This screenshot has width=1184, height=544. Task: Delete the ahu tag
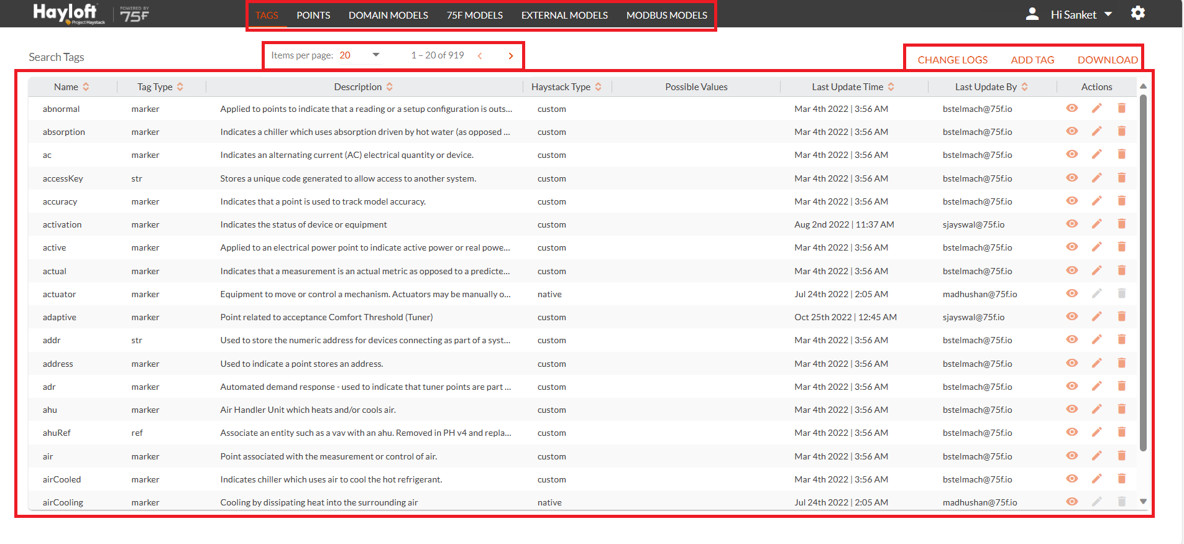pos(1121,409)
